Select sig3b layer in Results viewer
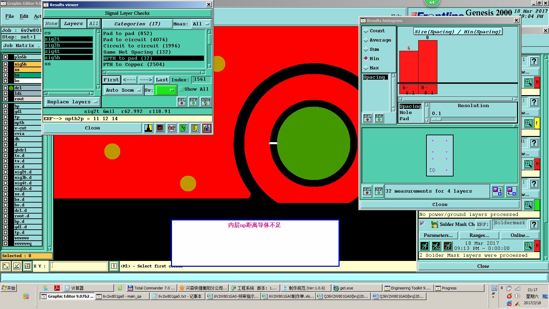This screenshot has width=549, height=309. [68, 45]
